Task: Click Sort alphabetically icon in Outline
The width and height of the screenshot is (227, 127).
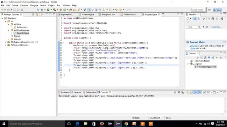Action: [205, 58]
